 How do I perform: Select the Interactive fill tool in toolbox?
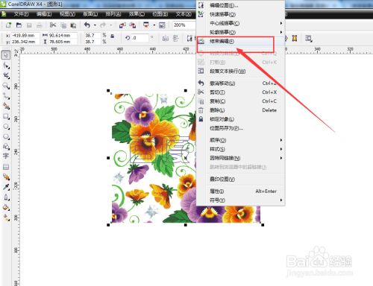(x=6, y=217)
